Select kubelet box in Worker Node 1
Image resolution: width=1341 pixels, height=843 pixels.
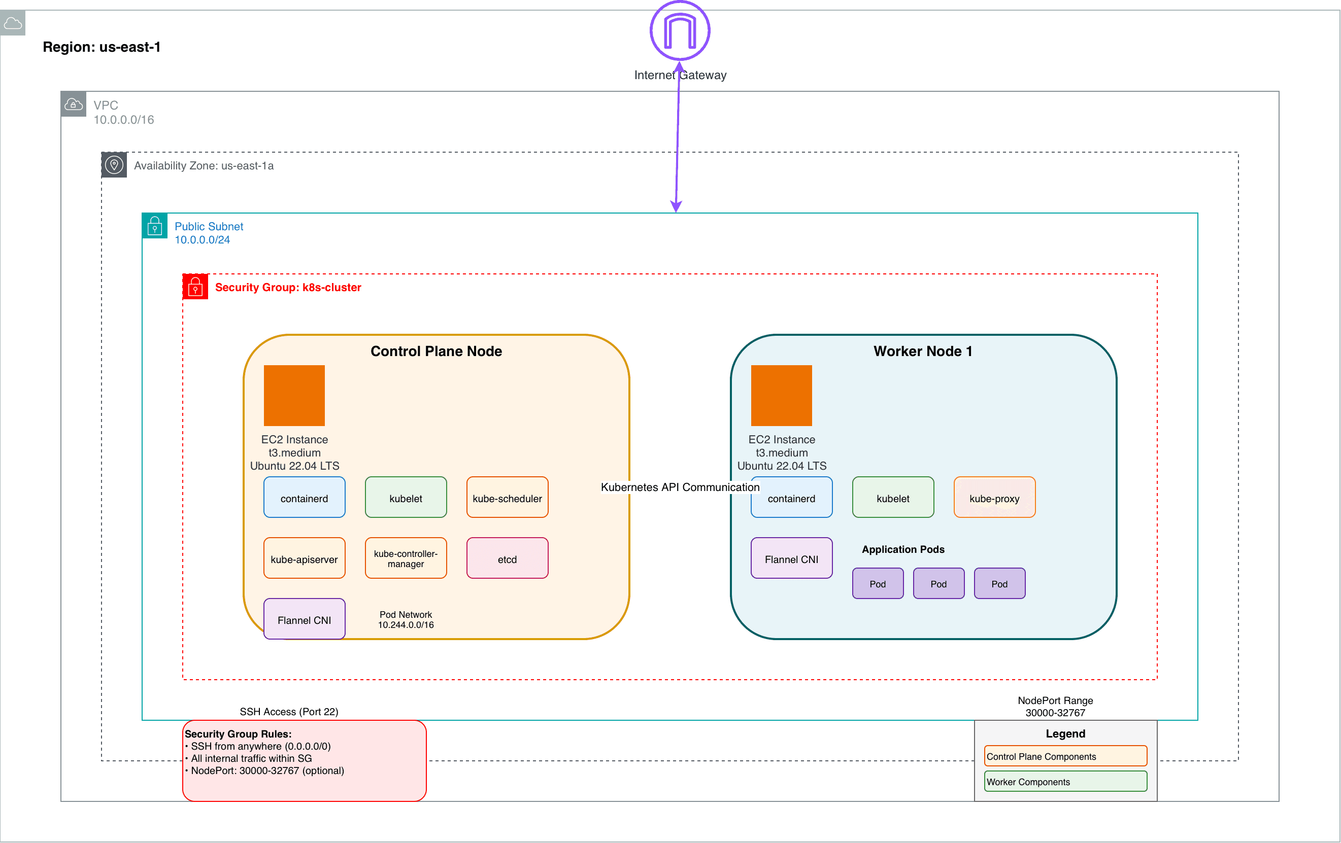(893, 498)
